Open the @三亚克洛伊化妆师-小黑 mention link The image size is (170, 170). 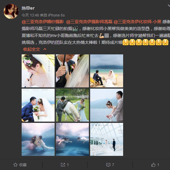coord(137,22)
